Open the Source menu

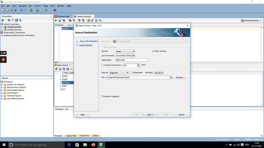click(x=38, y=6)
